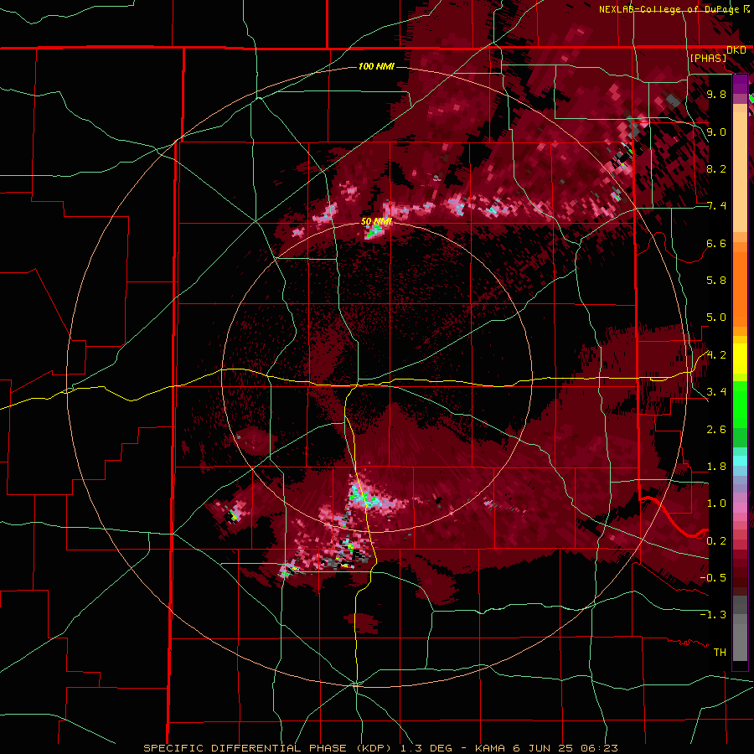Click the 6.6 scale value
Image resolution: width=754 pixels, height=754 pixels.
tap(716, 243)
